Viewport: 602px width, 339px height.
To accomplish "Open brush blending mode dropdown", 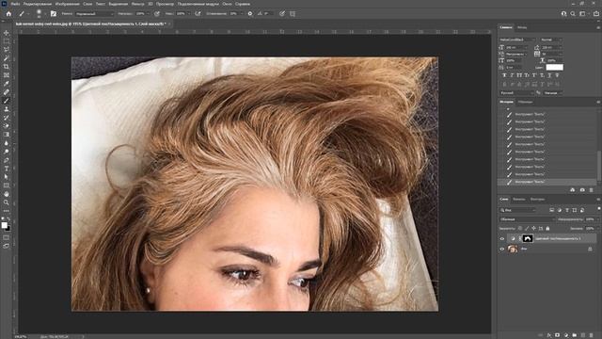I will pyautogui.click(x=94, y=14).
